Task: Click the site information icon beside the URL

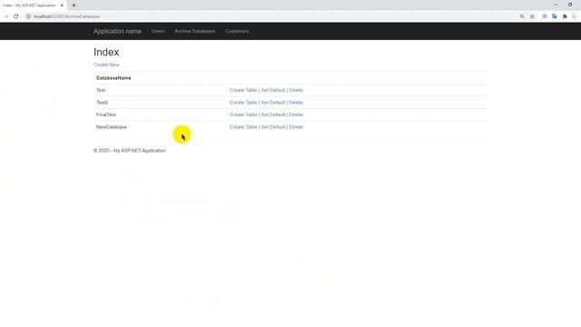Action: 28,16
